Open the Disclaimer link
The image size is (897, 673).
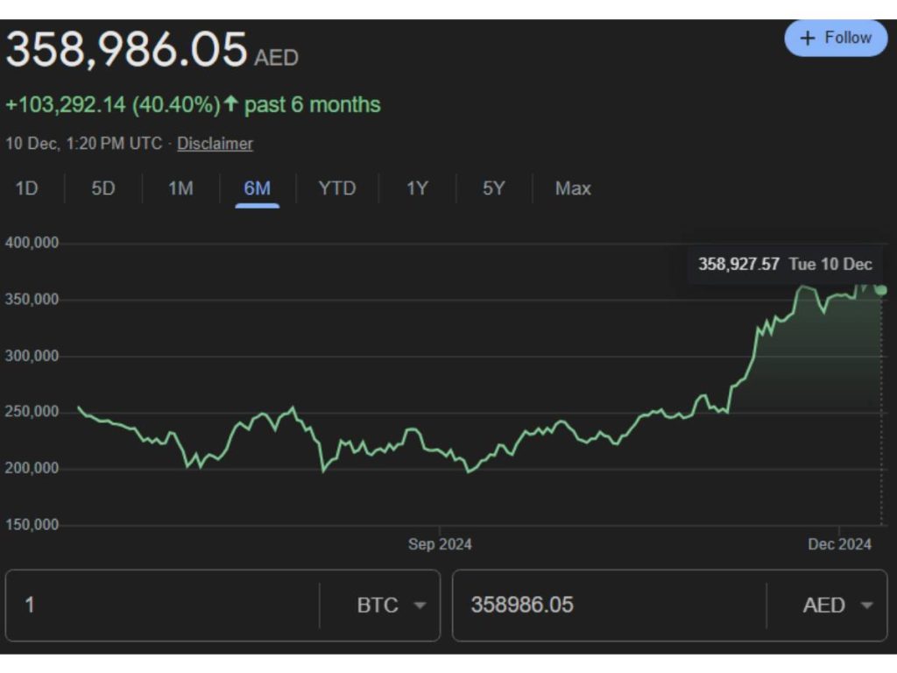coord(215,144)
